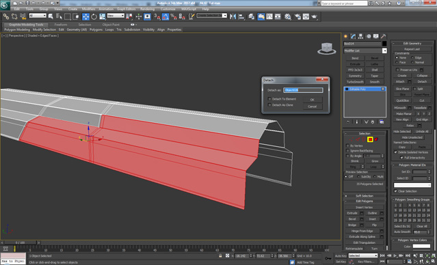Click the QuickSlice button
The image size is (437, 265).
click(402, 100)
